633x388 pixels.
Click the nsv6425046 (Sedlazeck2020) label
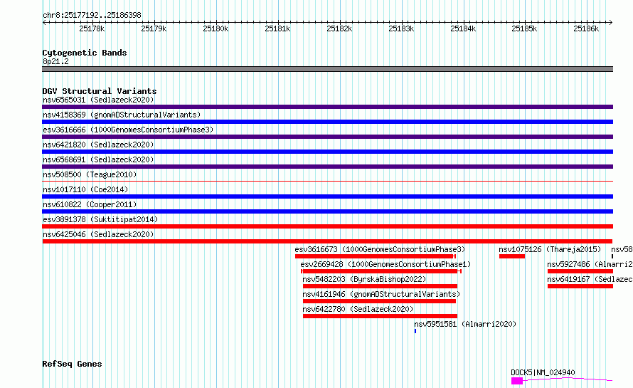[98, 234]
